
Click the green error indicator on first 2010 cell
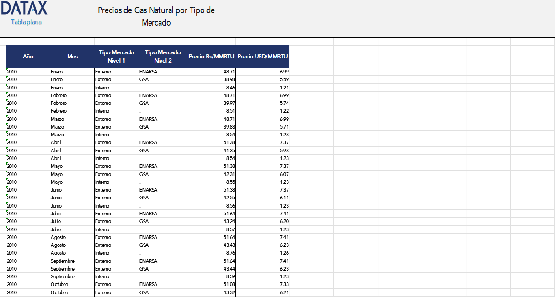pyautogui.click(x=7, y=69)
